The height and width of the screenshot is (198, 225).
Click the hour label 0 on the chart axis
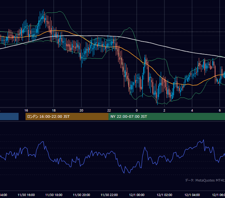(137, 111)
